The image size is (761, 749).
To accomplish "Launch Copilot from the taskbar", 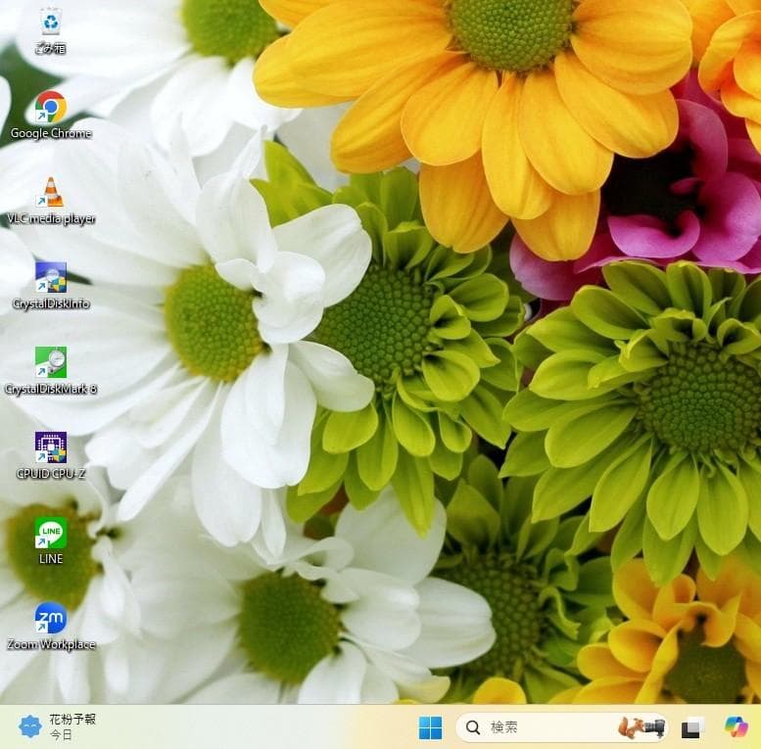I will click(x=736, y=727).
